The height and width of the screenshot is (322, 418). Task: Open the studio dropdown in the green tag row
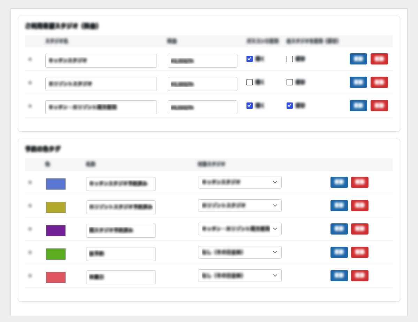(x=240, y=252)
